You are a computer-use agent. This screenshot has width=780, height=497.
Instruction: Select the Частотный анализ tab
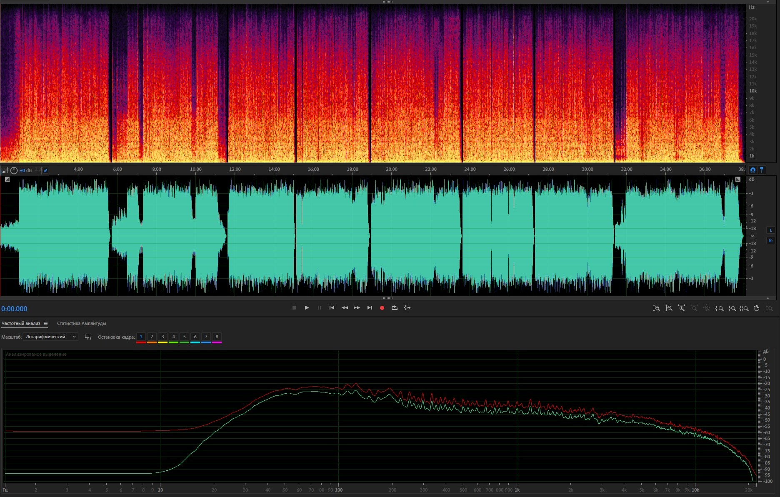point(21,324)
